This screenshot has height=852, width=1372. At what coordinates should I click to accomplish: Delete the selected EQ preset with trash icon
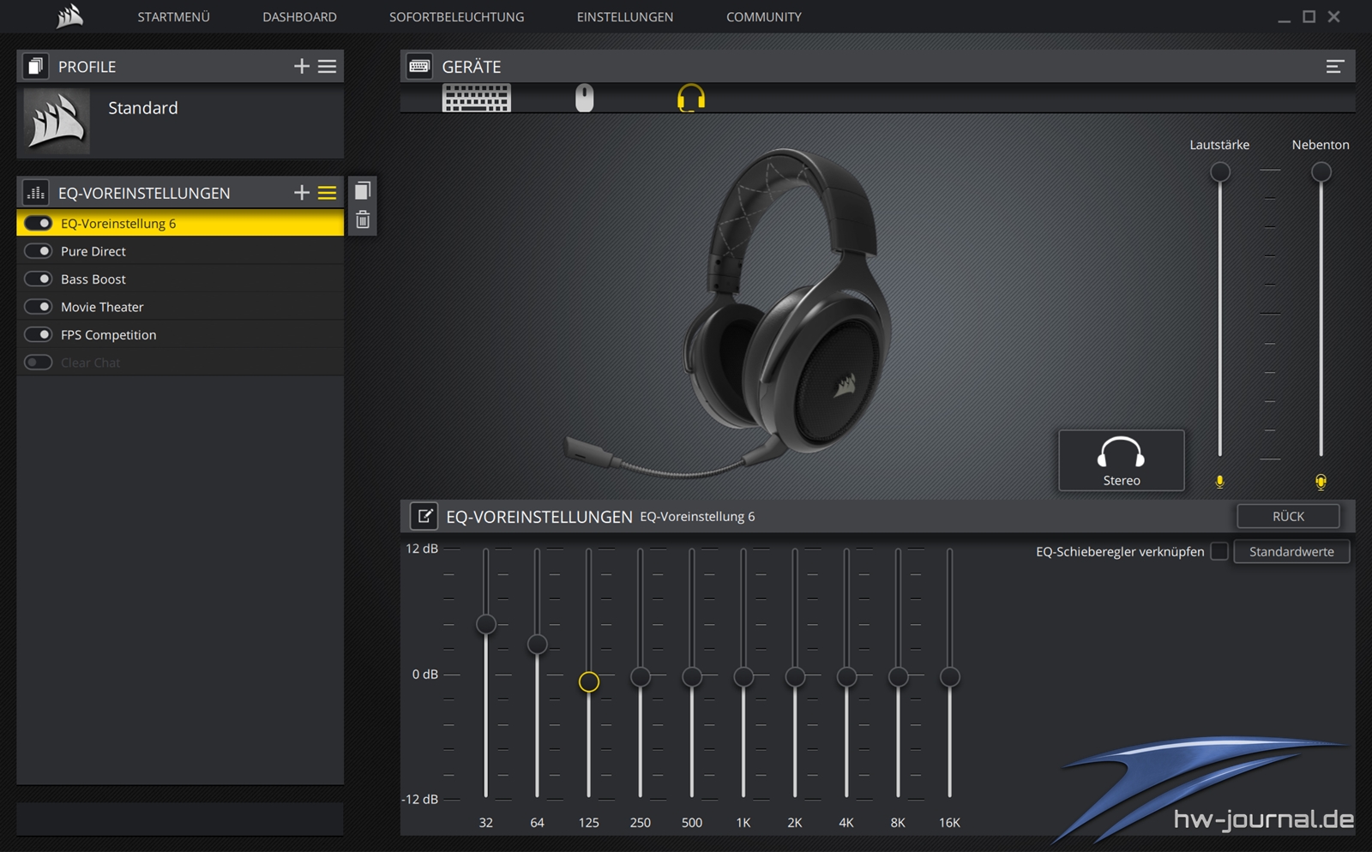363,219
